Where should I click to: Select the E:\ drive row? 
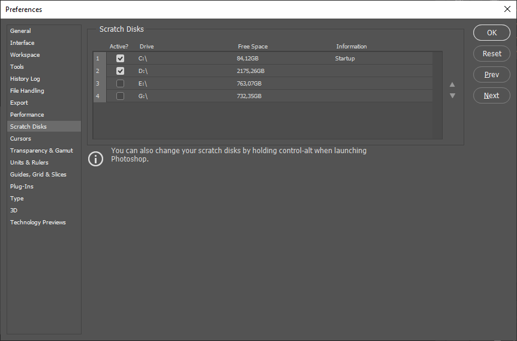(263, 84)
